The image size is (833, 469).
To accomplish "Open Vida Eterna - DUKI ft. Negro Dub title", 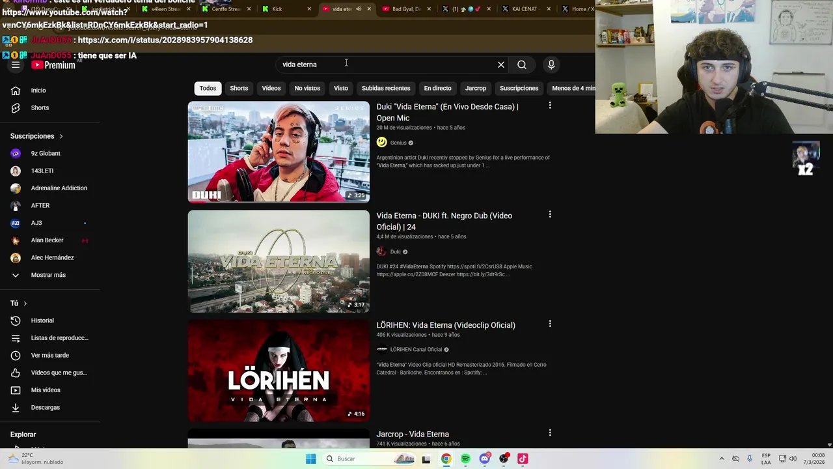I will point(444,221).
